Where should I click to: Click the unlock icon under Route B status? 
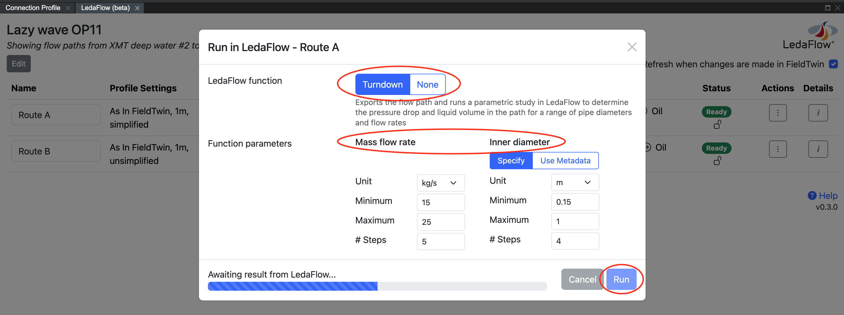click(x=717, y=161)
